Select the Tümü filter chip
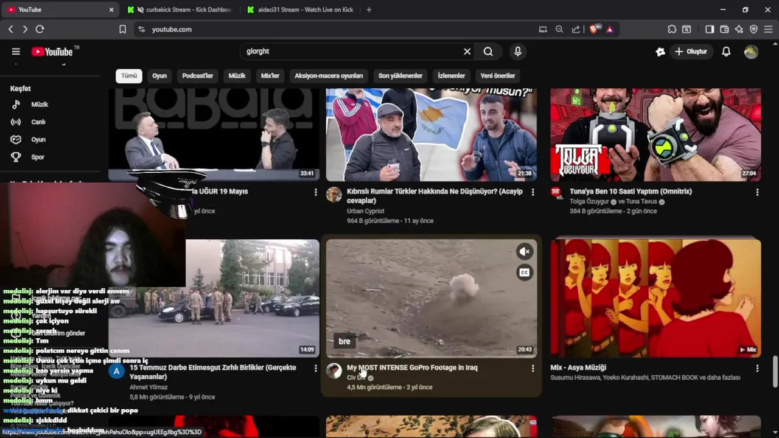This screenshot has width=779, height=438. click(129, 76)
